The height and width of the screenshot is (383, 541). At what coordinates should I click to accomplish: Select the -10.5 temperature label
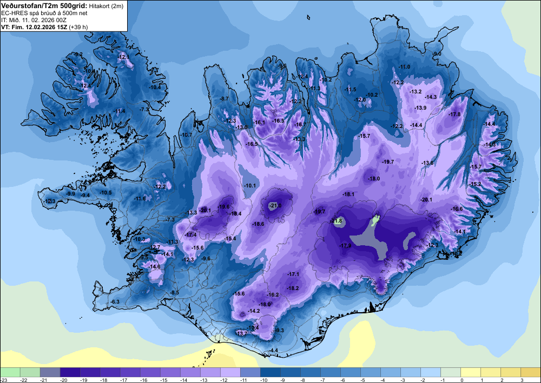[105, 192]
